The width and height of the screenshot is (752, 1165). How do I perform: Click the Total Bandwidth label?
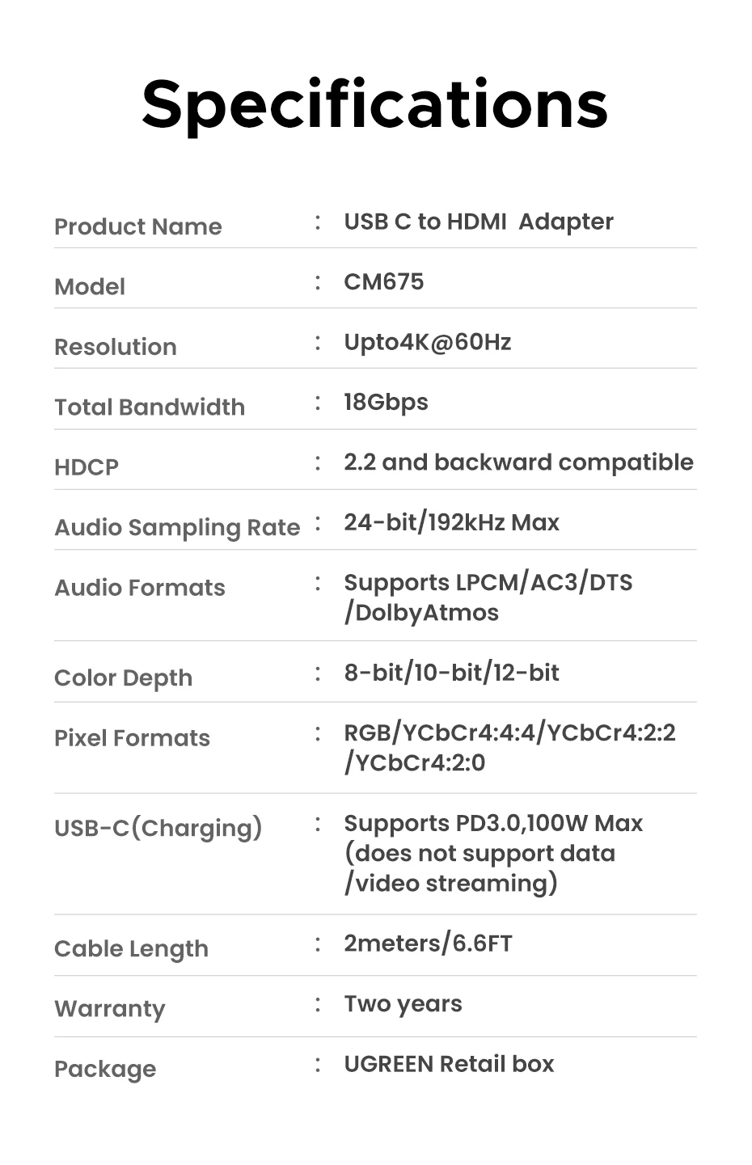(150, 407)
